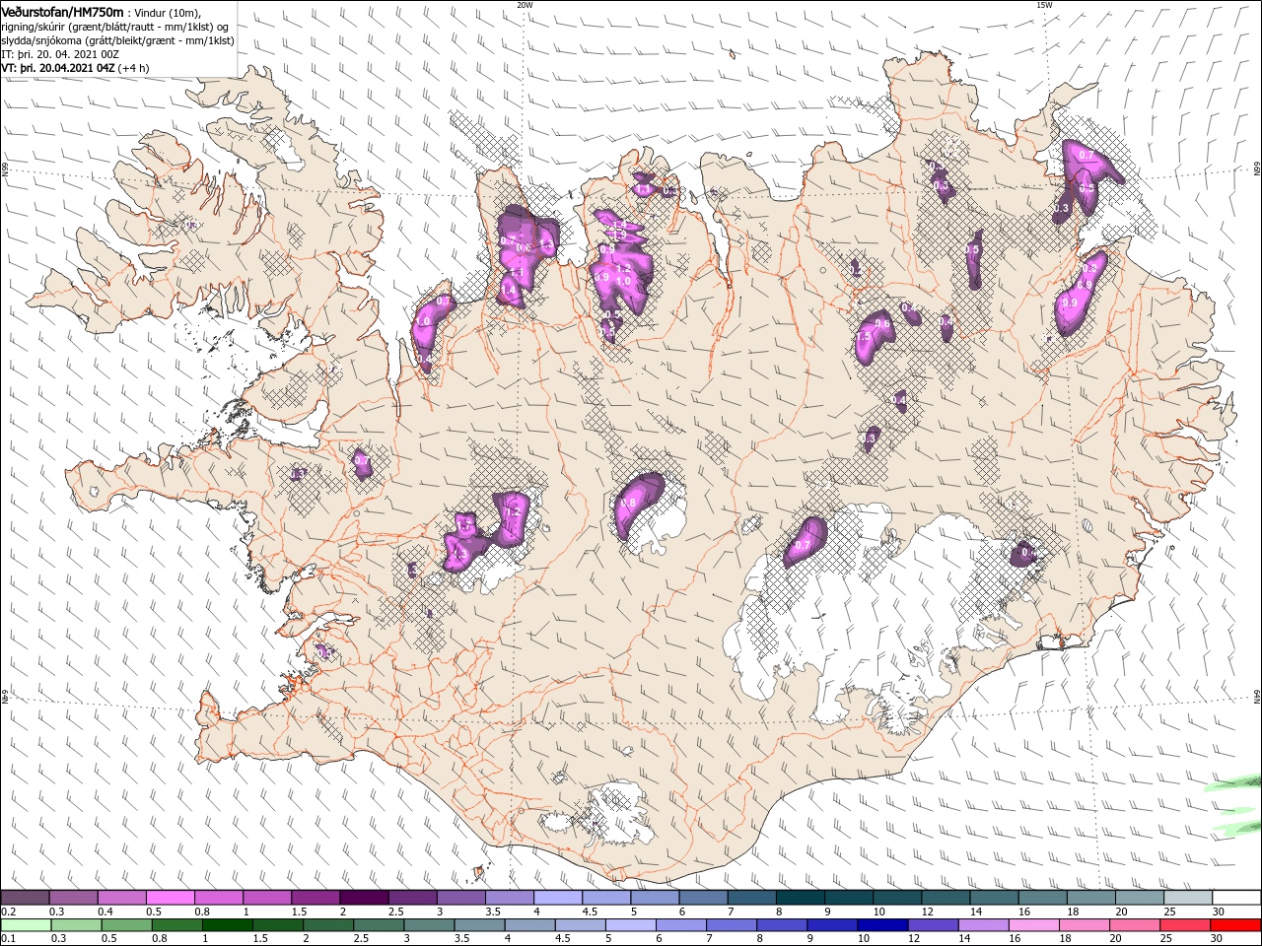This screenshot has width=1262, height=946.
Task: Click the 15W longitude label
Action: (1044, 5)
